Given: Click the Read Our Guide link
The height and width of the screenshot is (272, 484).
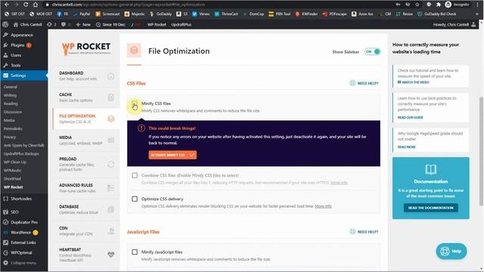Looking at the screenshot, I should click(410, 118).
